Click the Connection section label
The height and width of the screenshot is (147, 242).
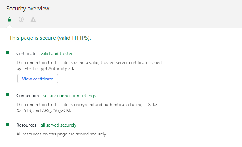pyautogui.click(x=28, y=96)
